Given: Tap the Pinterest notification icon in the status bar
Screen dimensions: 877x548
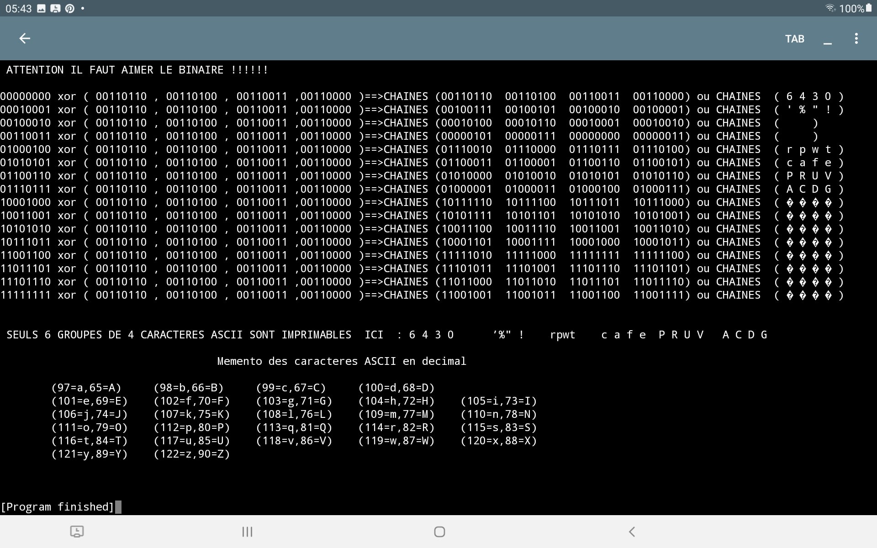Looking at the screenshot, I should [x=69, y=8].
